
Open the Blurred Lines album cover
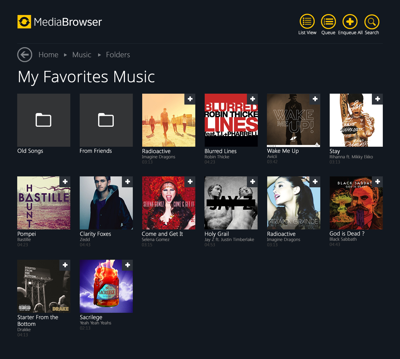pyautogui.click(x=231, y=120)
